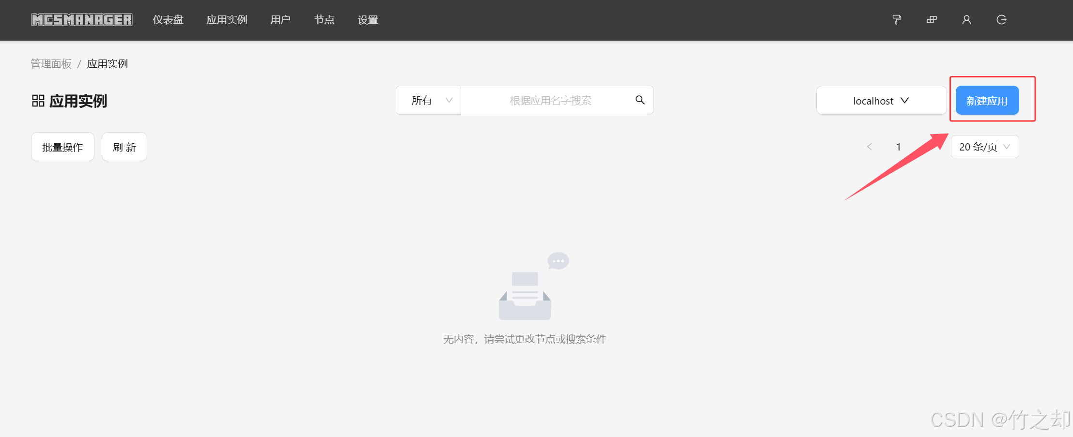Expand the 所有 filter dropdown
Screen dimensions: 1073x437
click(x=429, y=100)
